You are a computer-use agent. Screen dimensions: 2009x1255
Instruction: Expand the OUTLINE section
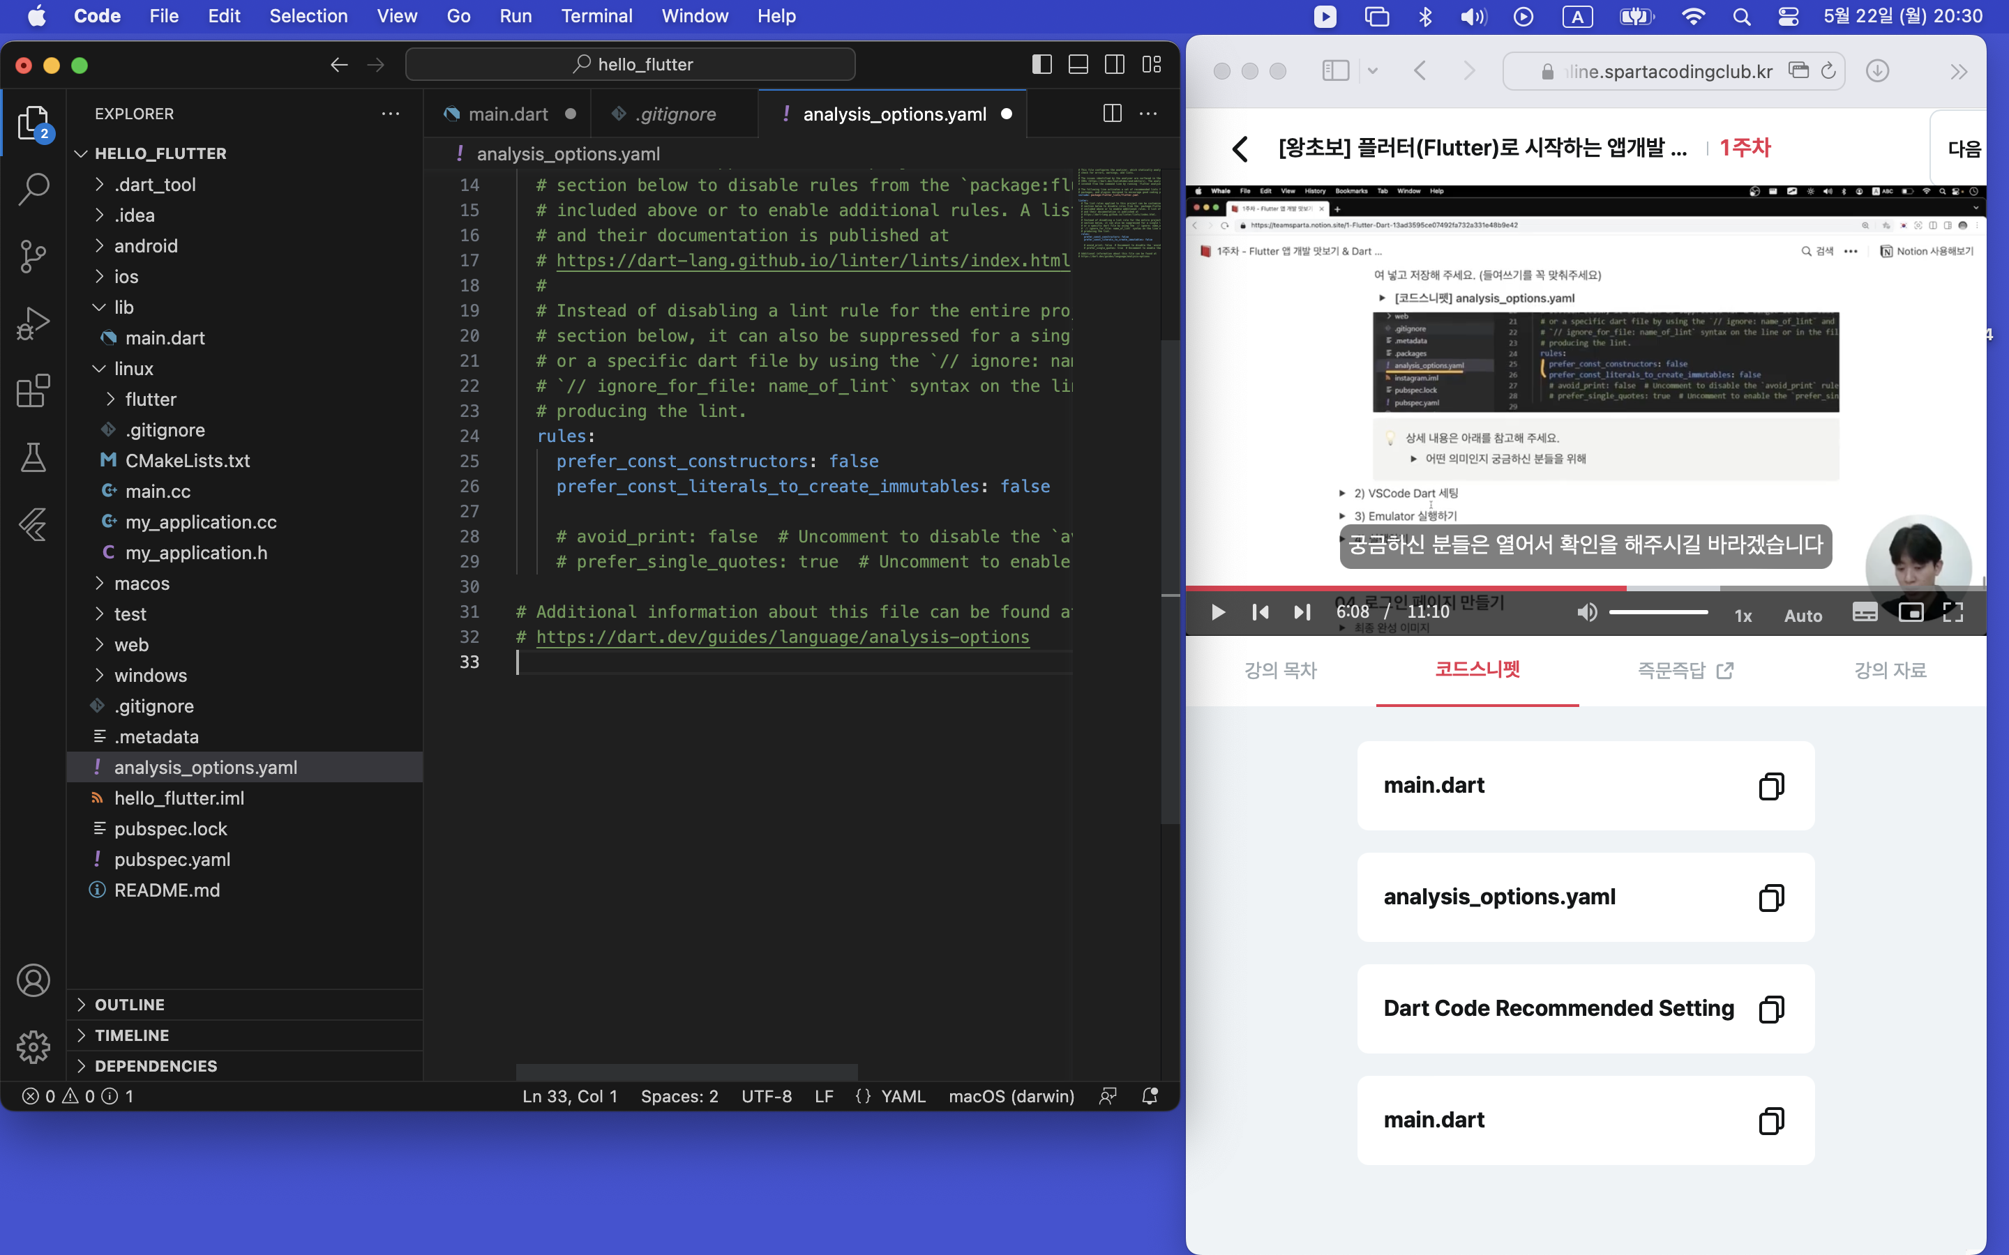pos(130,1004)
